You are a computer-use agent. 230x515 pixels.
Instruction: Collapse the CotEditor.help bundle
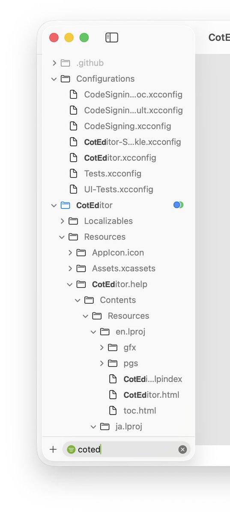(x=70, y=285)
